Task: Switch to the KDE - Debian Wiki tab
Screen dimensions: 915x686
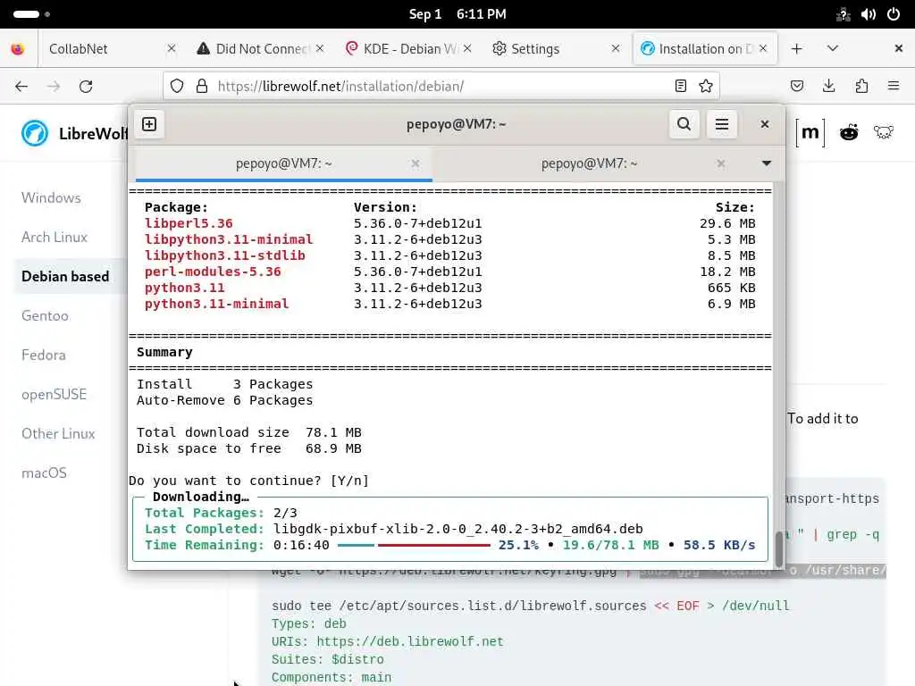Action: point(408,48)
